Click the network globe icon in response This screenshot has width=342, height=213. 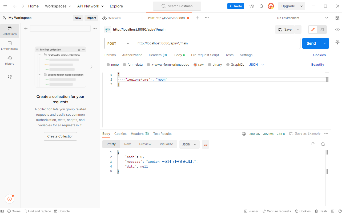pyautogui.click(x=244, y=134)
